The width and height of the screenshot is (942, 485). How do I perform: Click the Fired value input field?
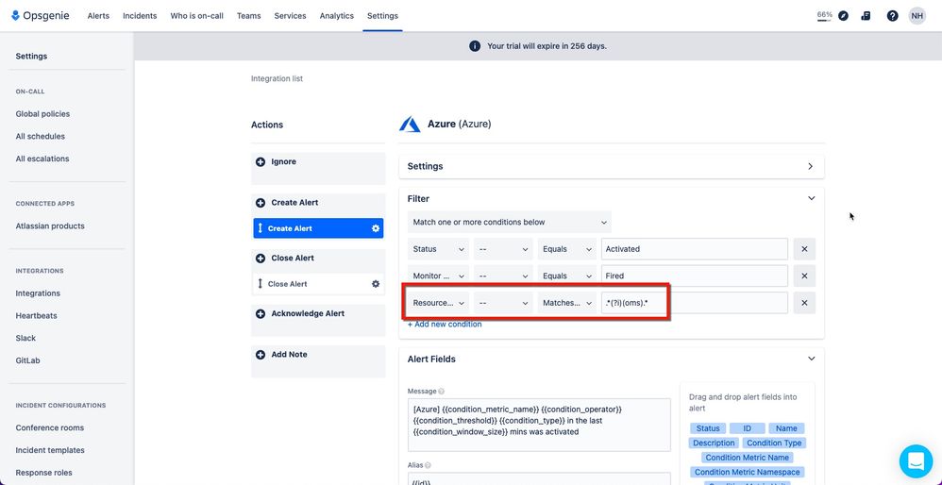(x=695, y=276)
